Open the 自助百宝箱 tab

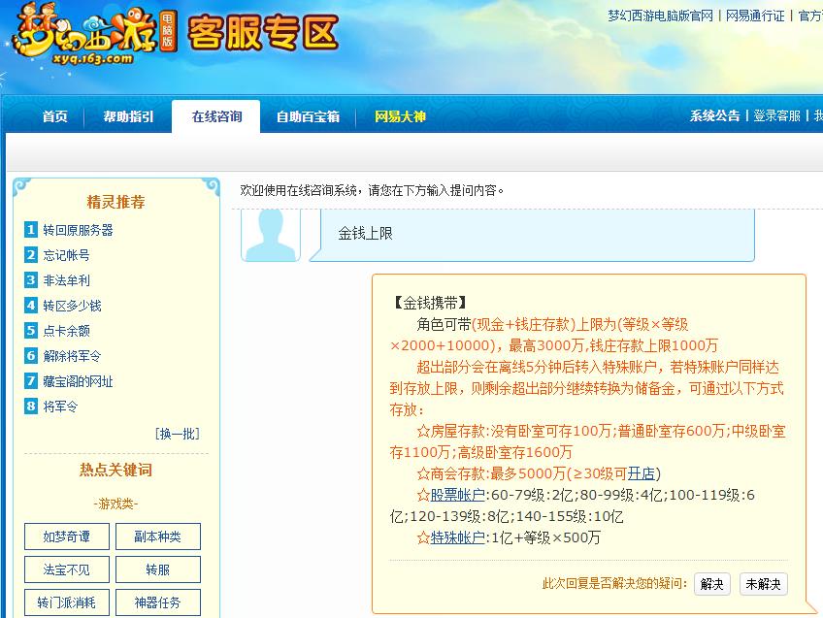tap(308, 116)
